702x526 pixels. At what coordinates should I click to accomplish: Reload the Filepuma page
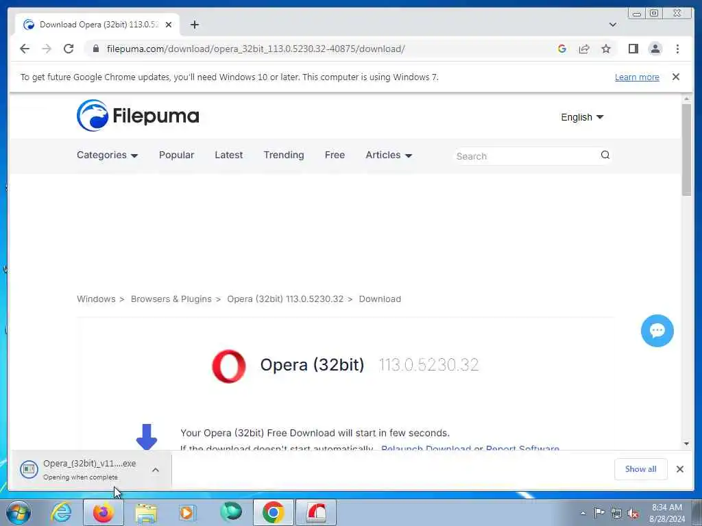coord(69,49)
